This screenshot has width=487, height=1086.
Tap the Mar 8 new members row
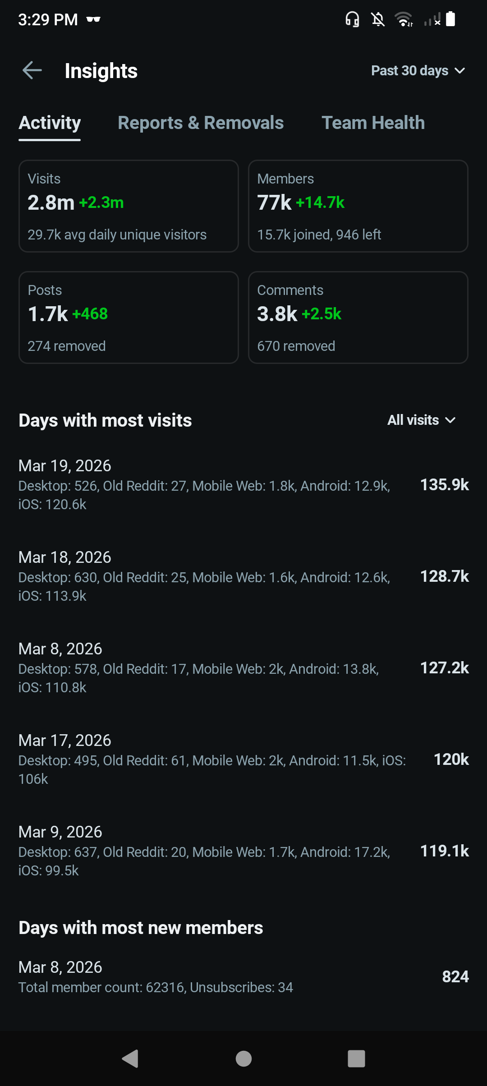tap(243, 977)
